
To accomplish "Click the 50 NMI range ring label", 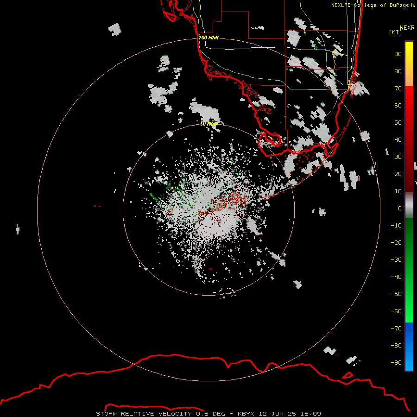I will [x=209, y=124].
